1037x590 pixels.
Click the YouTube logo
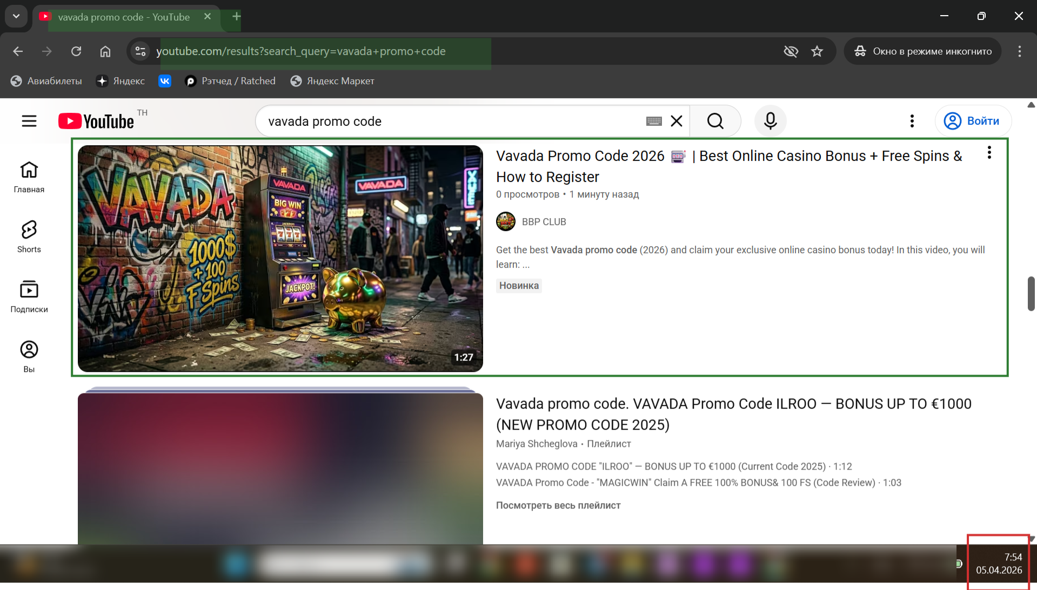[96, 121]
